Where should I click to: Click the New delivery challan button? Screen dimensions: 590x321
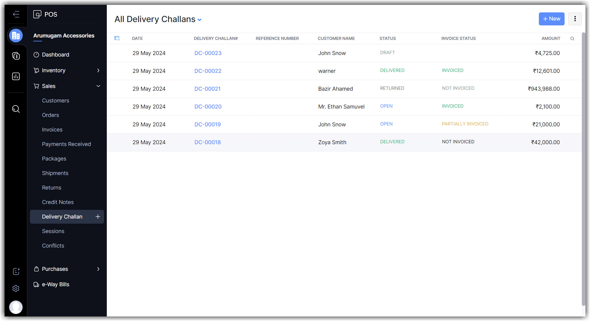click(551, 19)
